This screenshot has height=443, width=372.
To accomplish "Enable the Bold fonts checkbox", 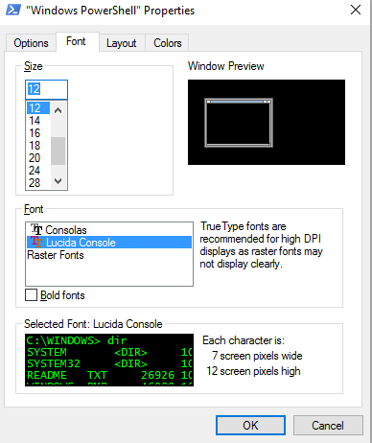I will 31,295.
